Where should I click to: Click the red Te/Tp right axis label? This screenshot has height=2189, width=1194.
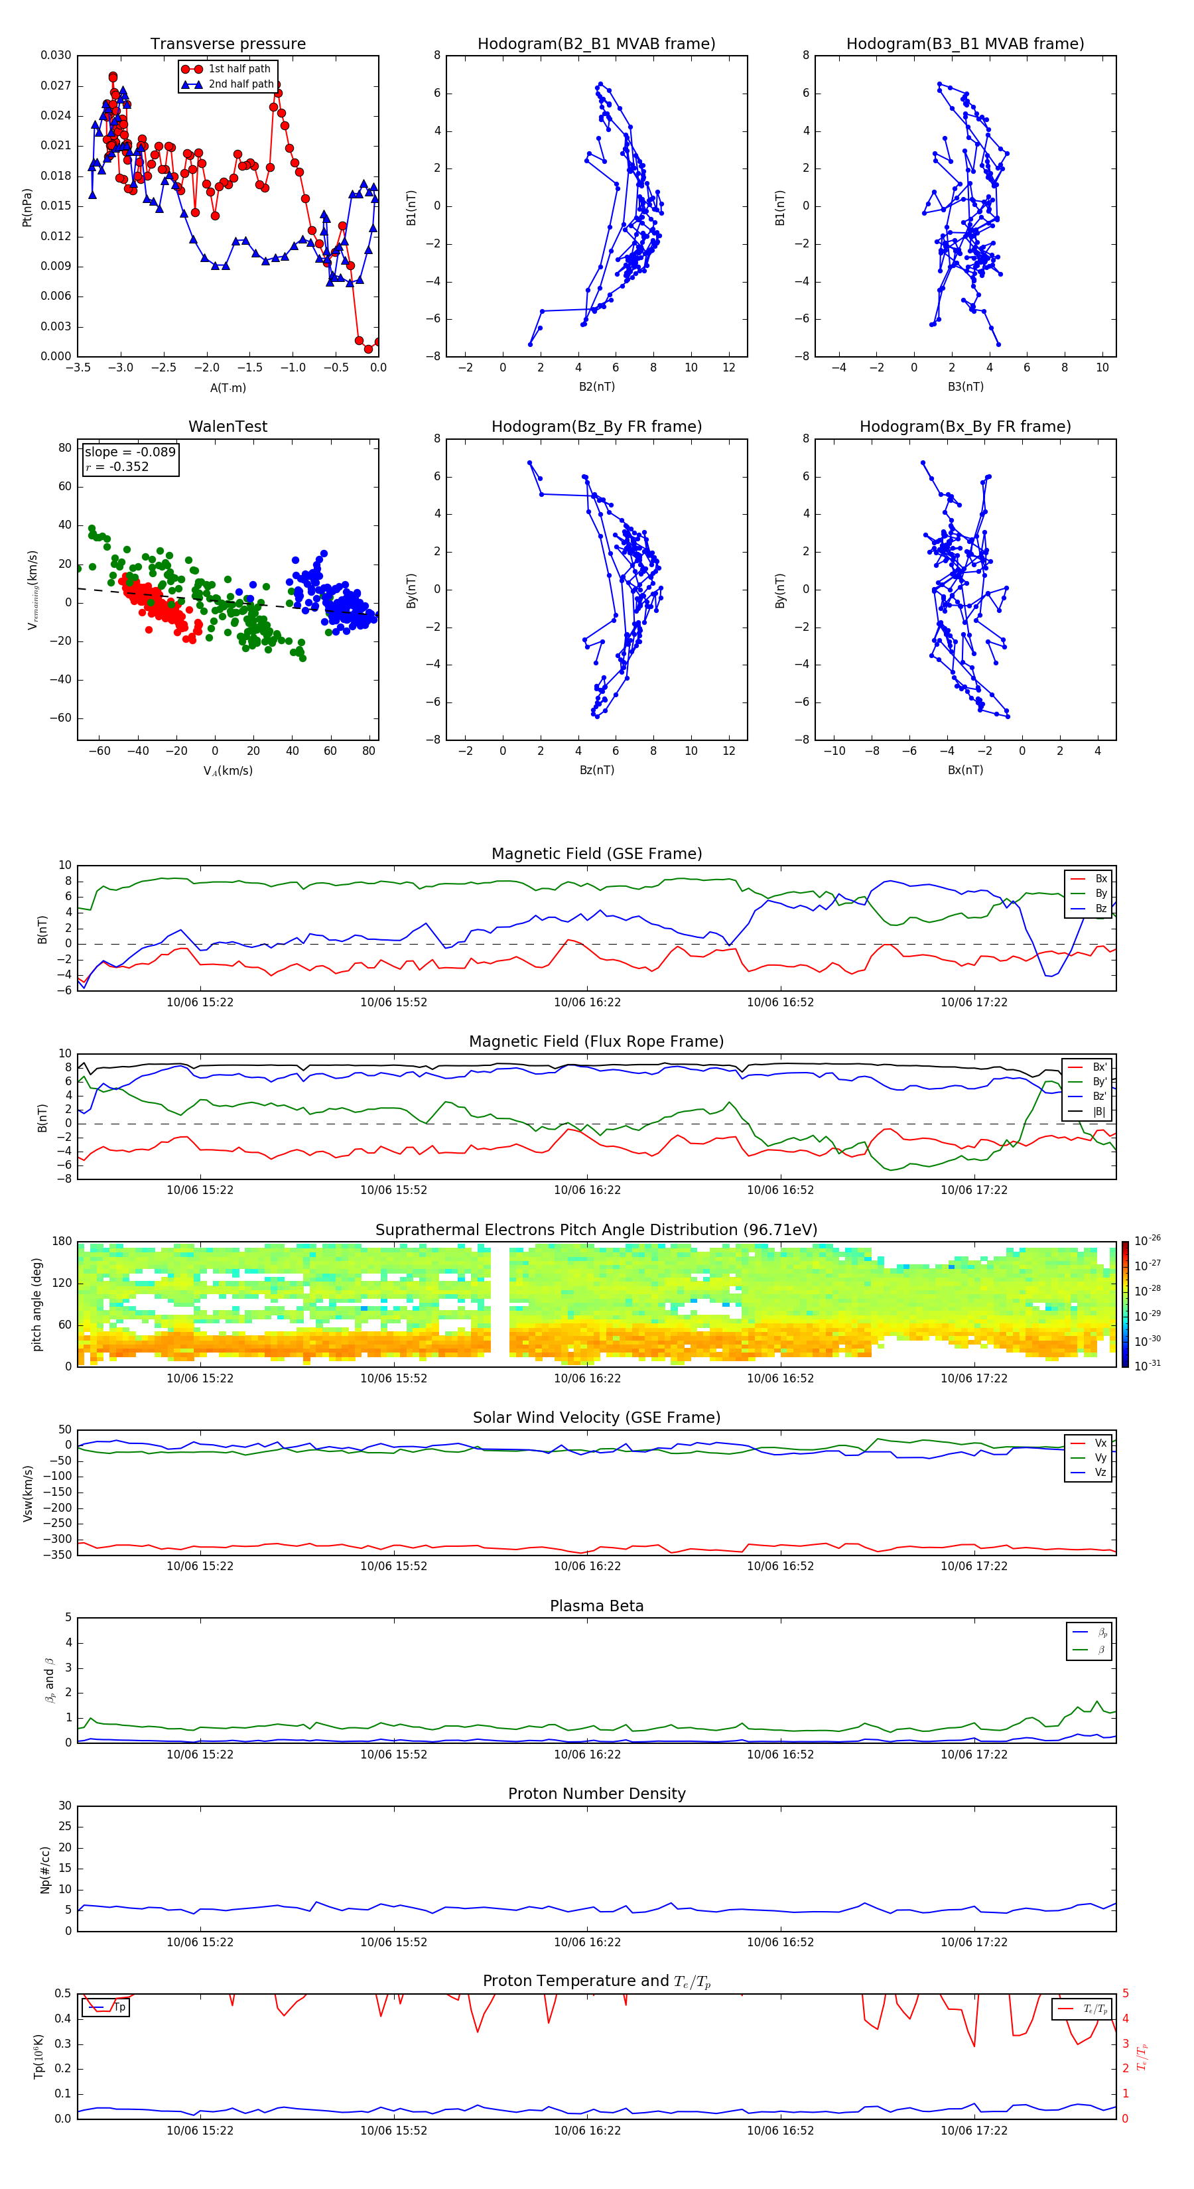point(1142,2056)
